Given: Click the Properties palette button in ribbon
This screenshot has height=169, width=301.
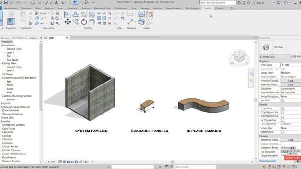Looking at the screenshot, I should point(11,22).
